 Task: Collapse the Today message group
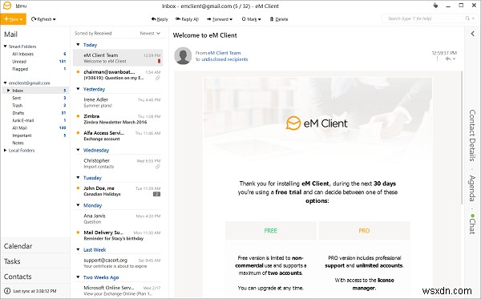pyautogui.click(x=78, y=45)
